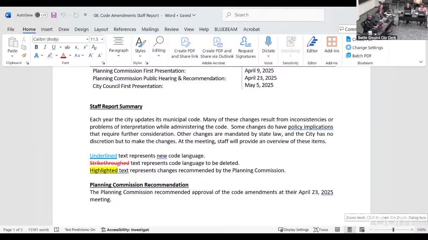Apply superscript formatting

85,47
